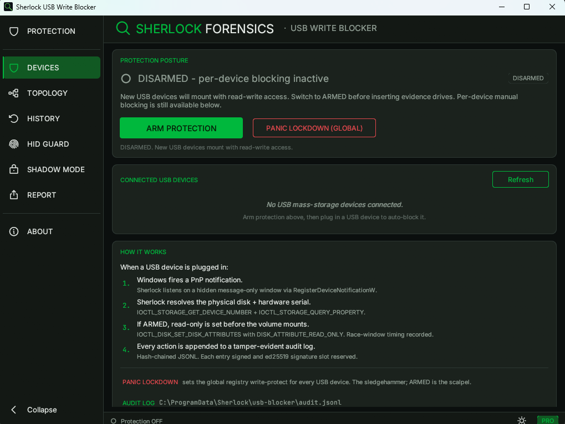Image resolution: width=565 pixels, height=424 pixels.
Task: Click the About info icon
Action: coord(14,231)
